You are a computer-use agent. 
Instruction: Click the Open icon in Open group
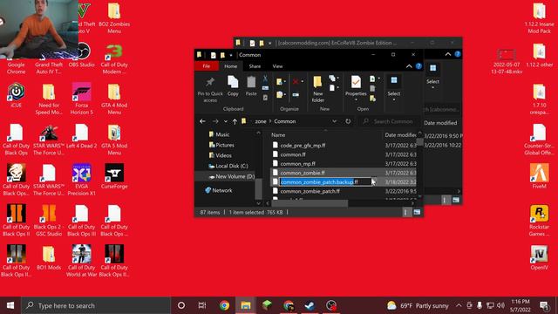click(x=372, y=78)
